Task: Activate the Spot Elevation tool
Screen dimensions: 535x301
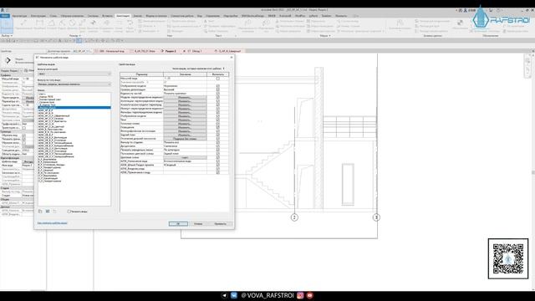Action: [93, 26]
